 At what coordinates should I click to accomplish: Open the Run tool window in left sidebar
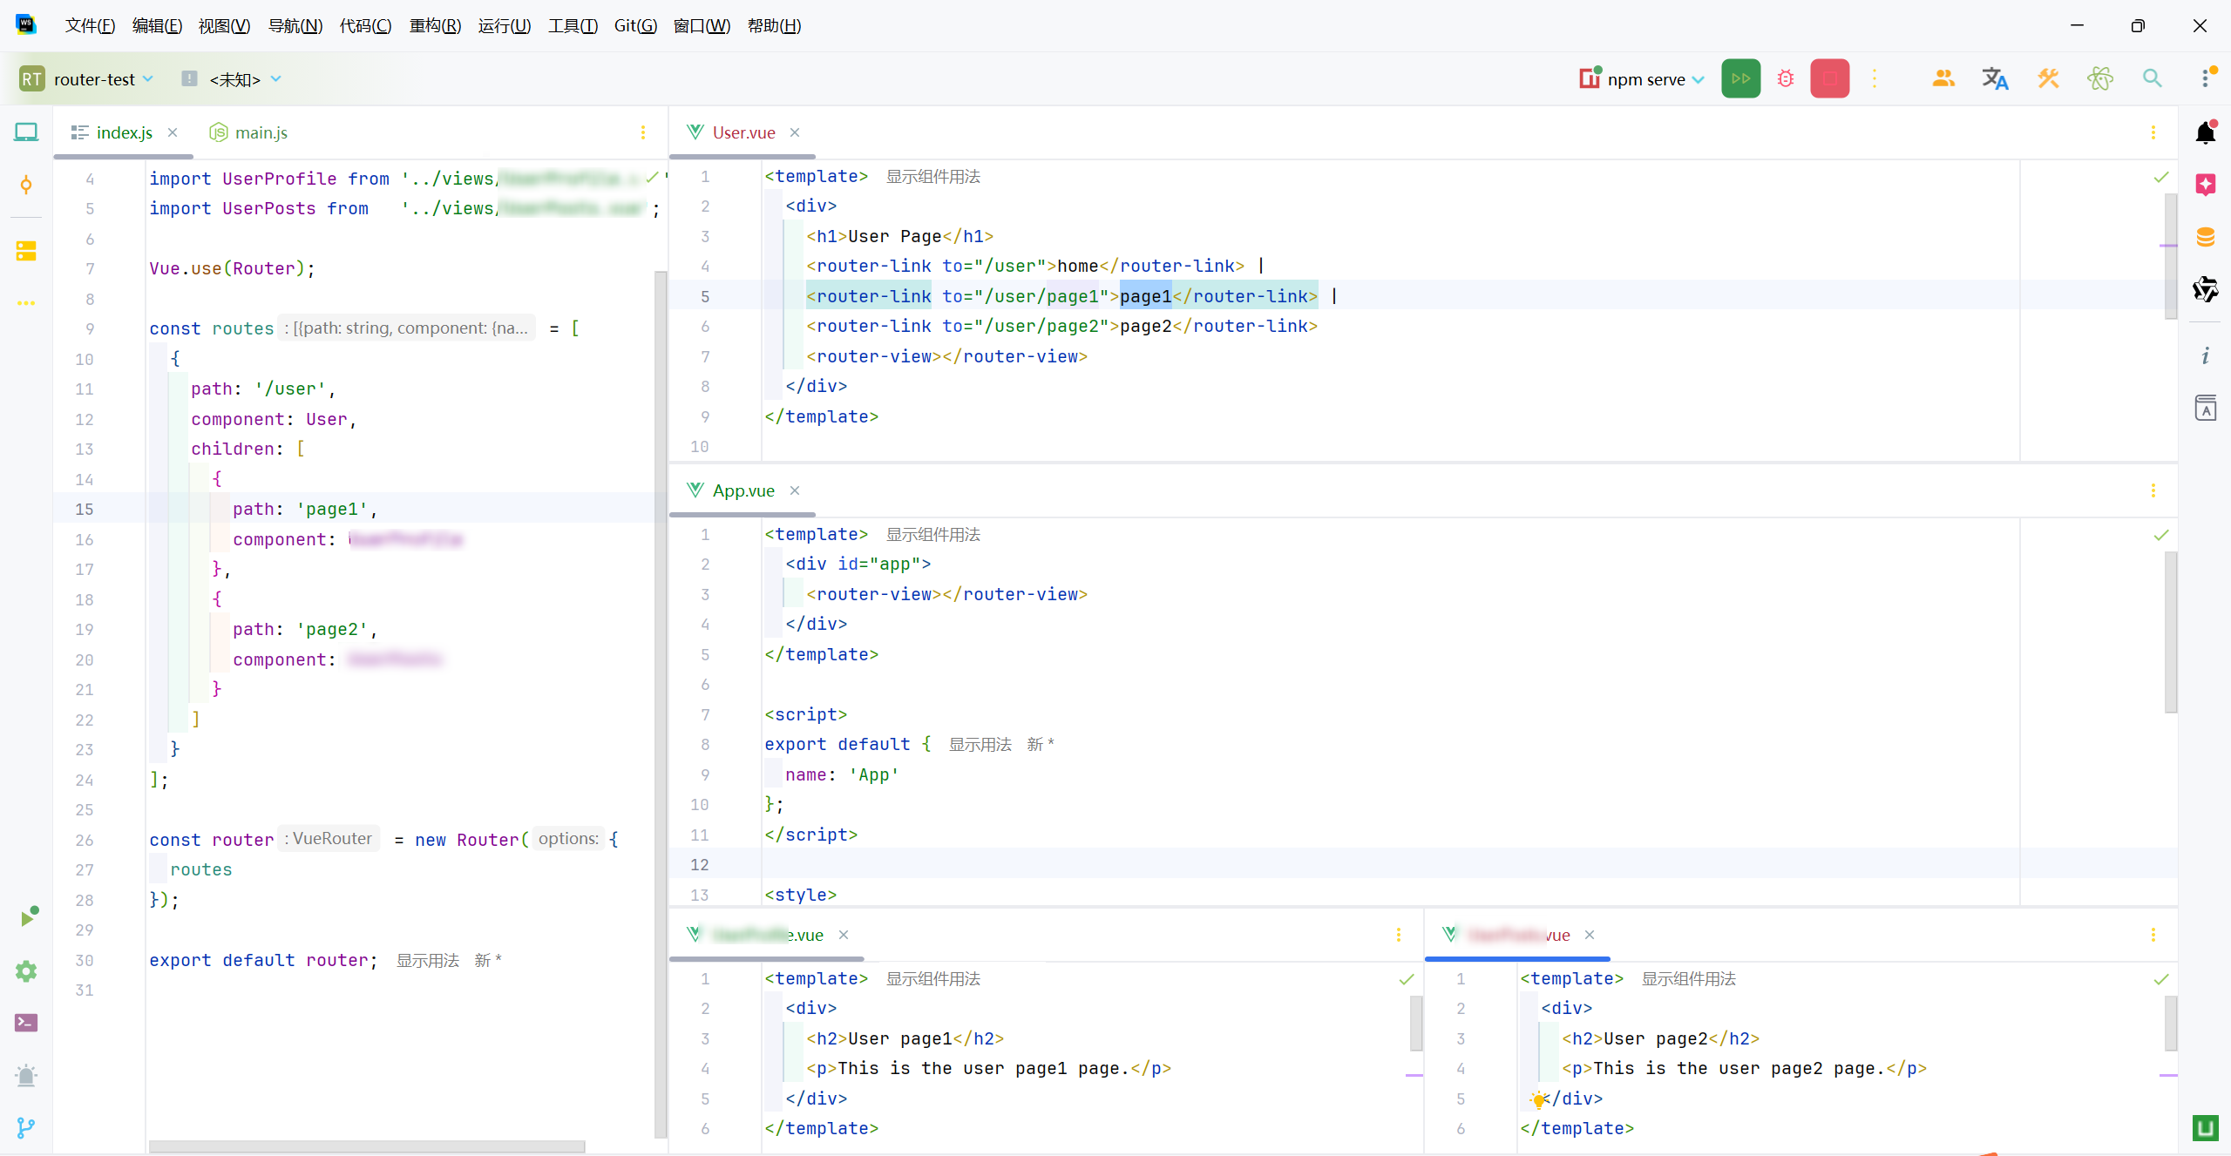(28, 917)
